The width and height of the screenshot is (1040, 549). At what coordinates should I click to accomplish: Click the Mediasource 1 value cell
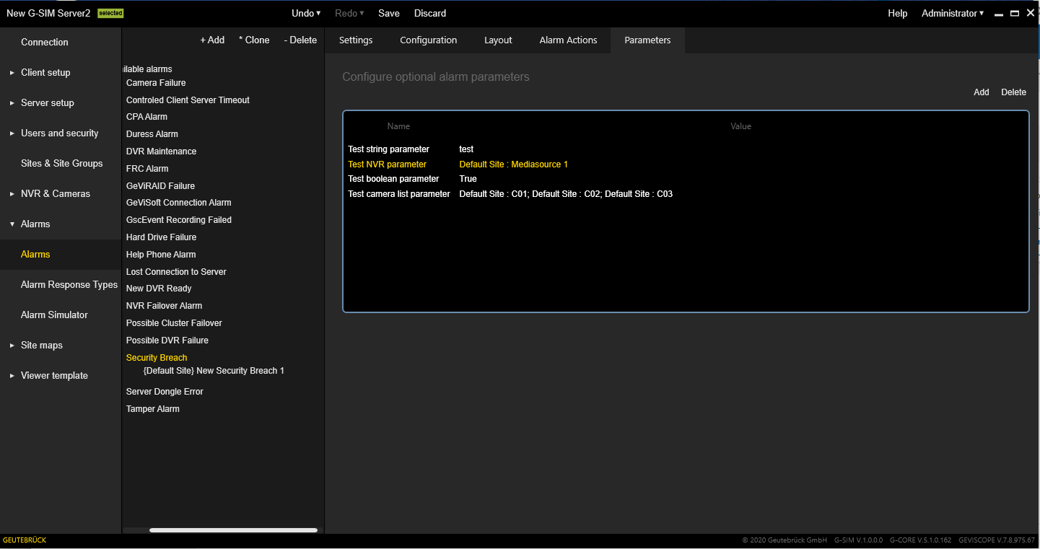click(x=513, y=164)
